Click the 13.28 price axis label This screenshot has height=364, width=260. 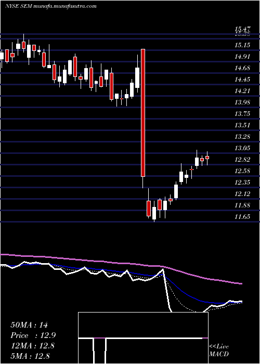pyautogui.click(x=242, y=137)
